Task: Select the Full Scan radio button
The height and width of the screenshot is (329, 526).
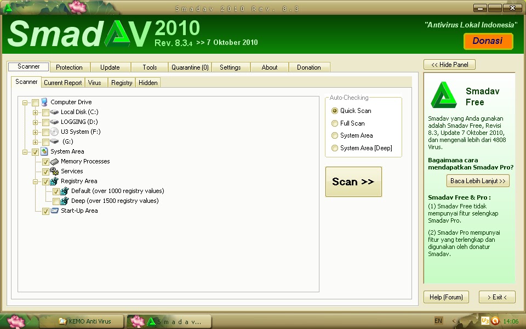Action: coord(334,123)
